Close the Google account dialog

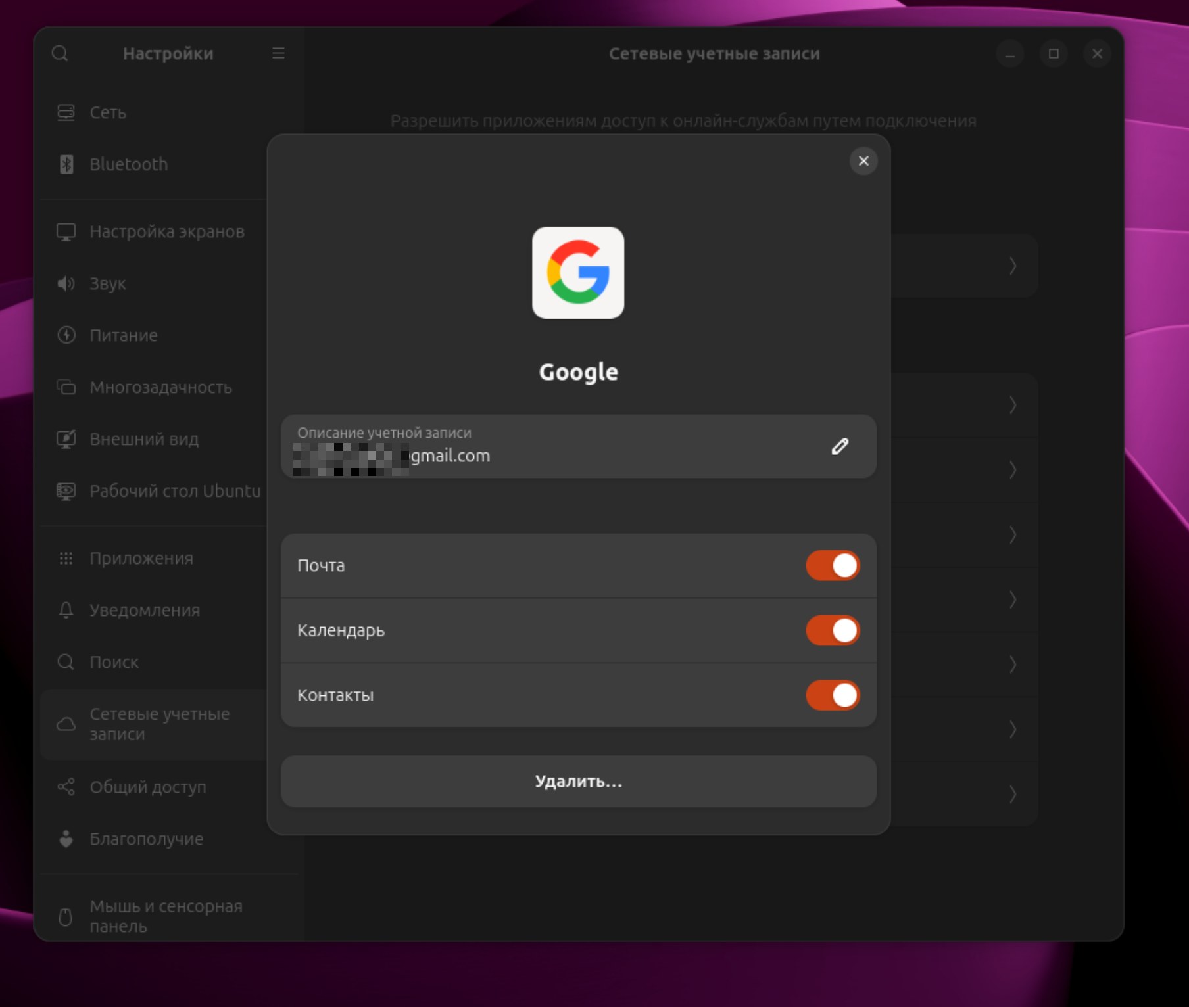click(863, 161)
